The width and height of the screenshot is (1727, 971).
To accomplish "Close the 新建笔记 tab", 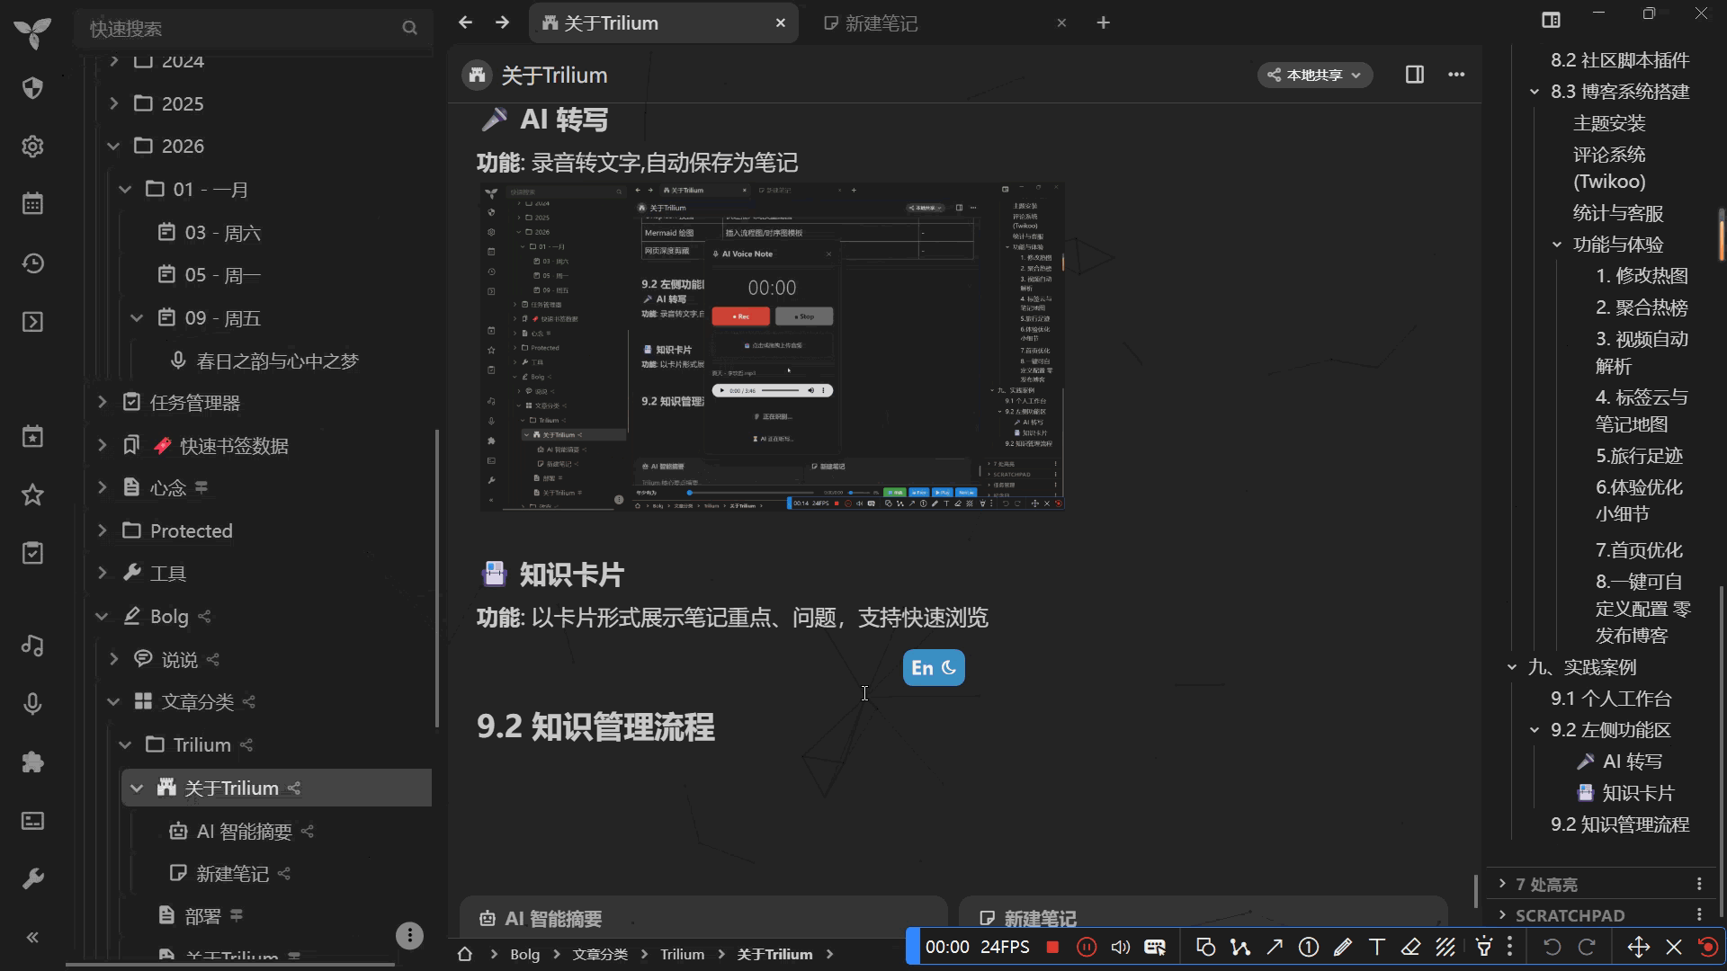I will click(1061, 23).
